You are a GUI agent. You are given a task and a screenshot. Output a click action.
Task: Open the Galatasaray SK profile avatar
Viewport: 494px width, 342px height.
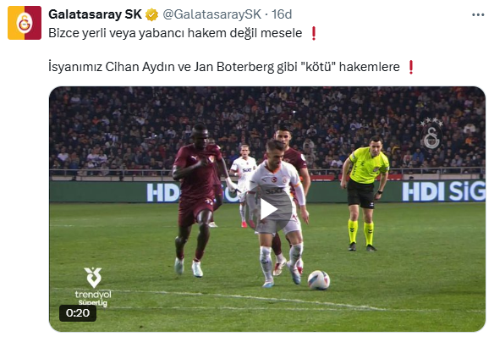click(25, 23)
